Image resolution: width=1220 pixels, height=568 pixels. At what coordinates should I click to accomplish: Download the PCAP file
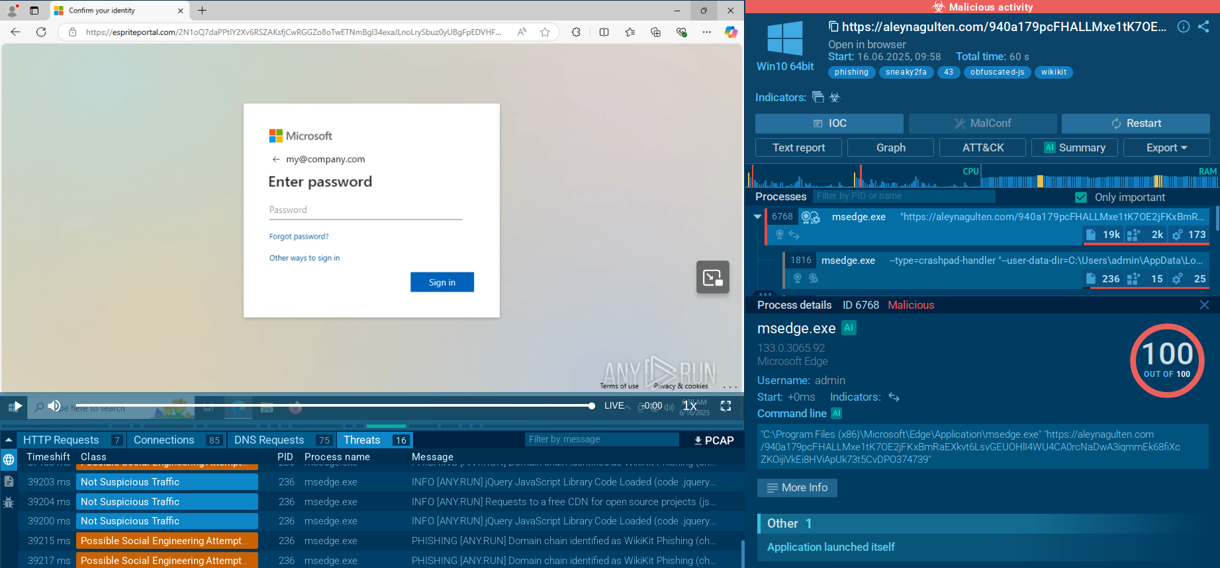click(714, 440)
